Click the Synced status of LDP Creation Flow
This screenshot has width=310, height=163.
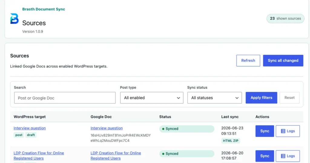click(x=186, y=154)
